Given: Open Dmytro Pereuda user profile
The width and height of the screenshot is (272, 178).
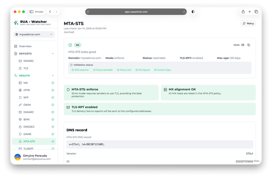Looking at the screenshot, I should (x=35, y=157).
